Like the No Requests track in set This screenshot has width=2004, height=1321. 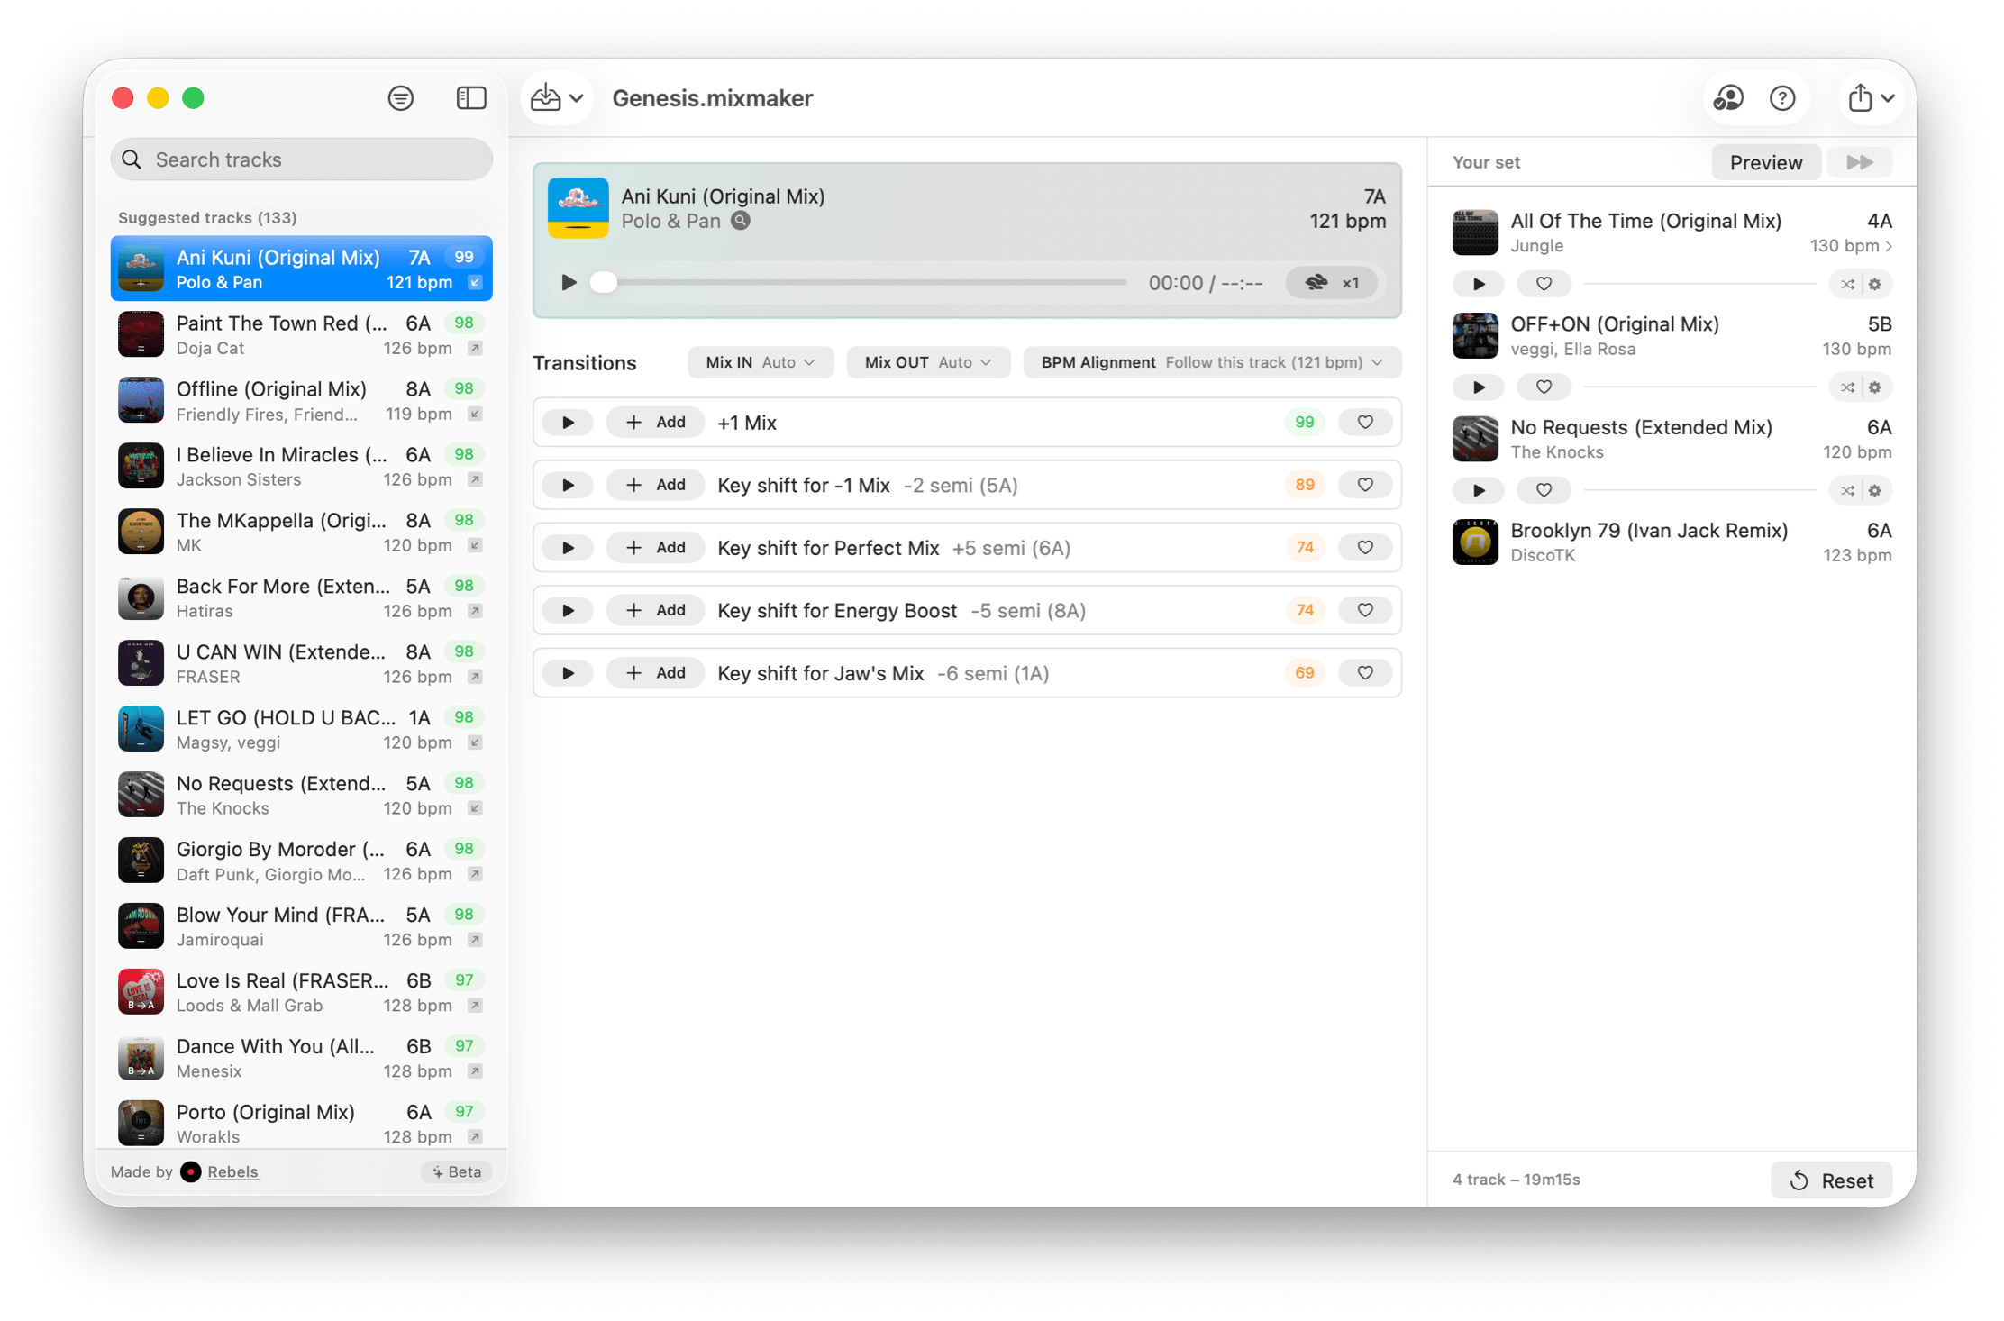coord(1544,490)
